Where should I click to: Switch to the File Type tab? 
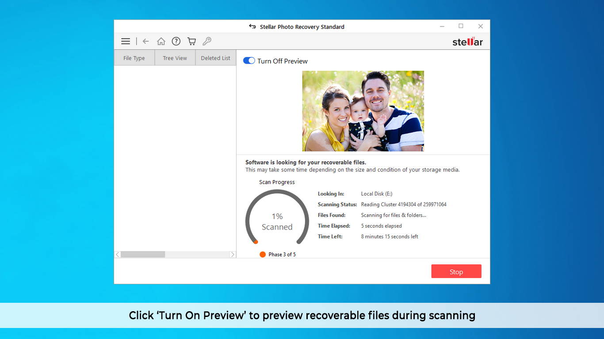coord(134,58)
